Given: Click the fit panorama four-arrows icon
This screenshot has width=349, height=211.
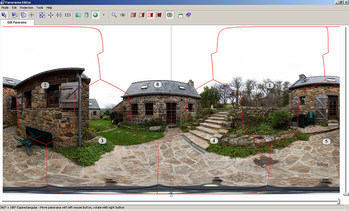Looking at the screenshot, I should (42, 15).
